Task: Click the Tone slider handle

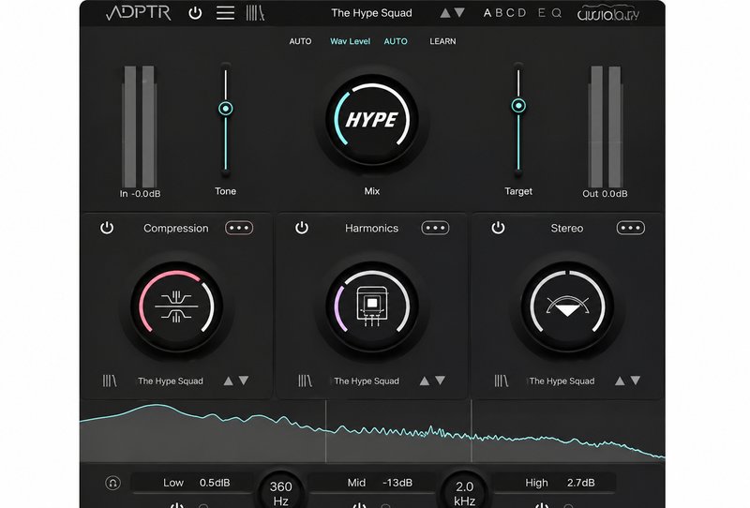Action: click(226, 109)
